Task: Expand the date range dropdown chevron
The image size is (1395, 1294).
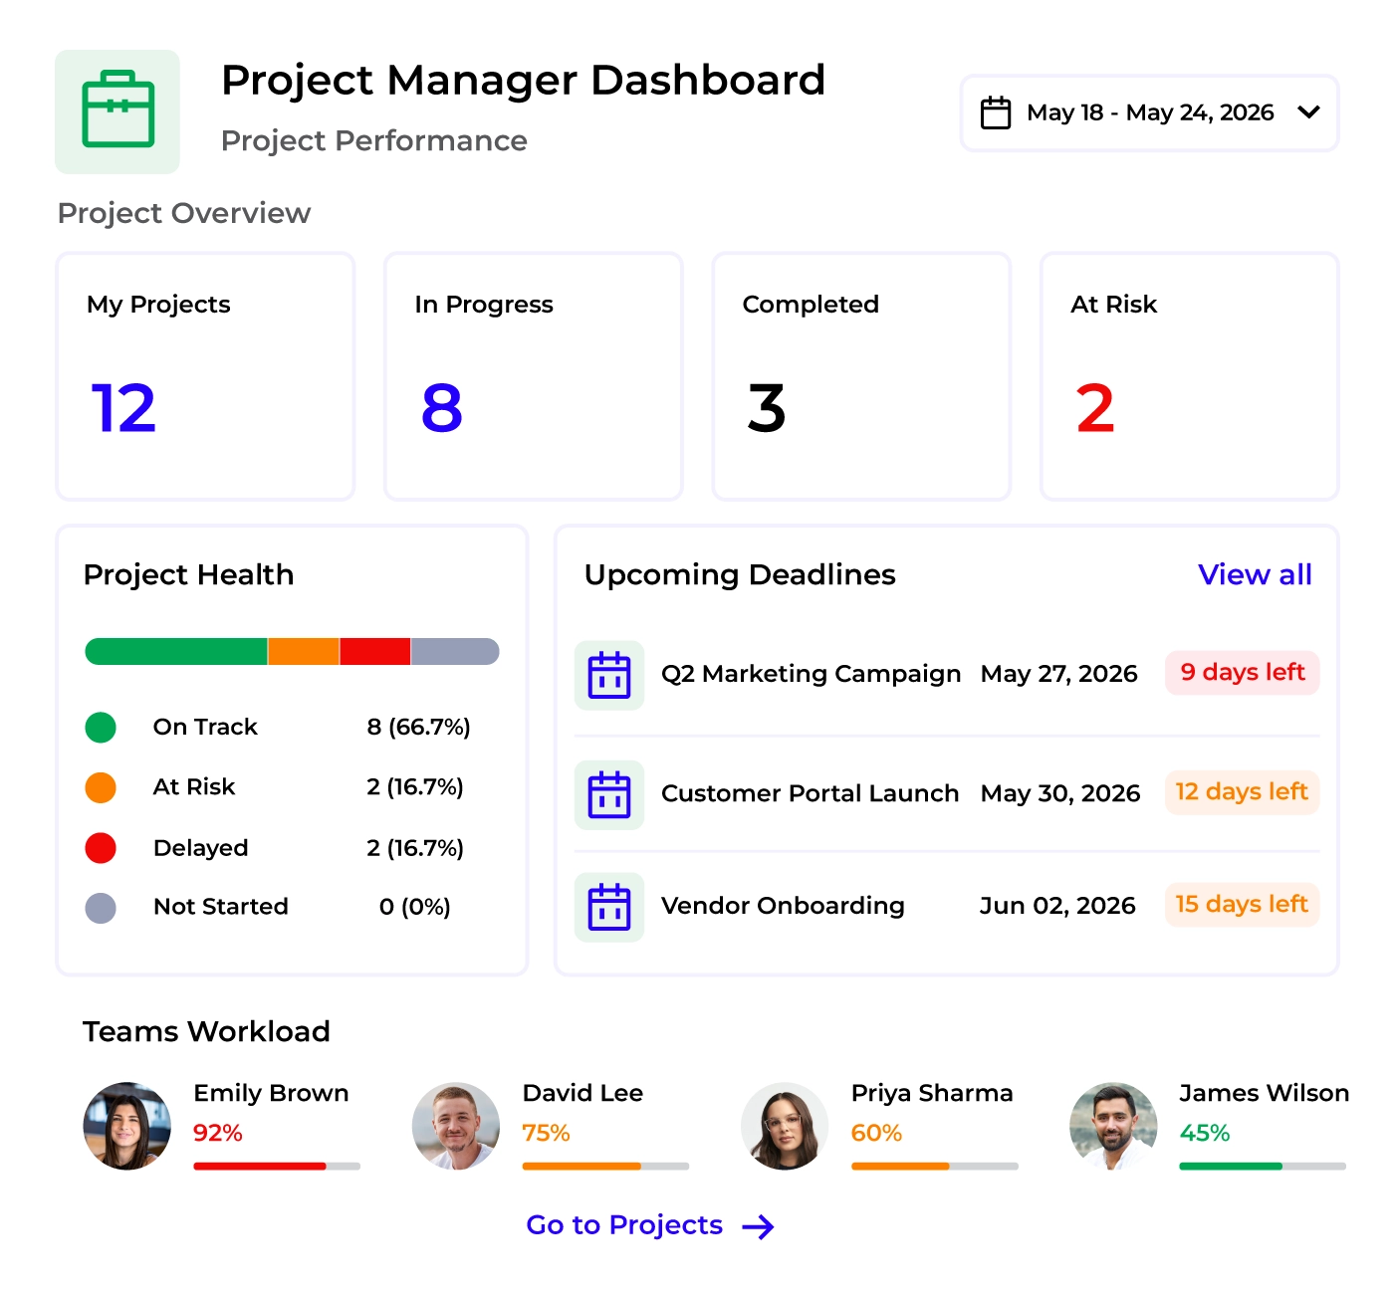Action: click(x=1309, y=112)
